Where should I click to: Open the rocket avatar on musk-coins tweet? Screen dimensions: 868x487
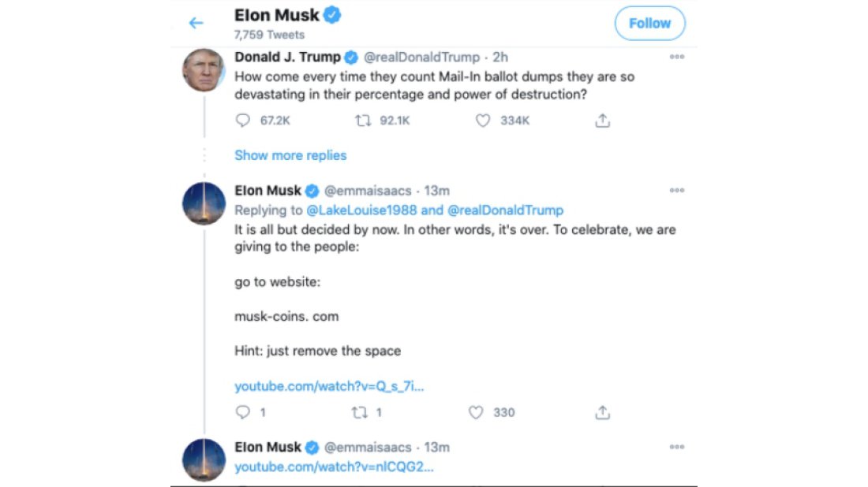[204, 203]
